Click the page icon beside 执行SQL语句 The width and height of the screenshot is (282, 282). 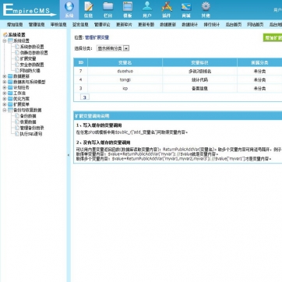click(x=17, y=134)
